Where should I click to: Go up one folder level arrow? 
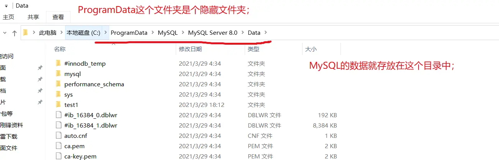(x=15, y=33)
